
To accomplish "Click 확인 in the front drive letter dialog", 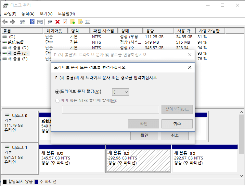I will (x=144, y=124).
